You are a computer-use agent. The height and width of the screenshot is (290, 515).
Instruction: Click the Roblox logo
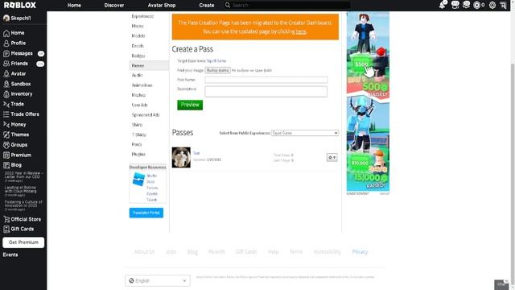tap(20, 5)
